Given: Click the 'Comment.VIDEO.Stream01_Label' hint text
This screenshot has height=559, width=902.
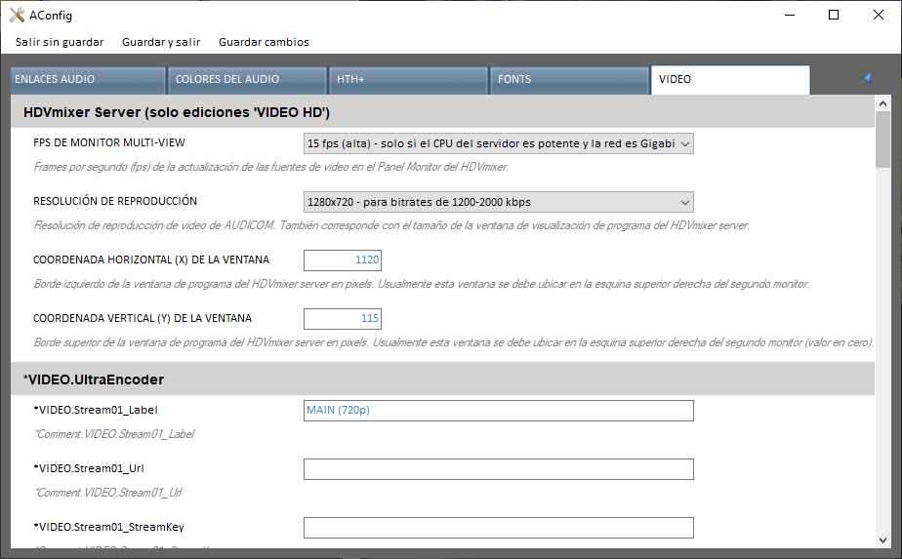Looking at the screenshot, I should [114, 434].
